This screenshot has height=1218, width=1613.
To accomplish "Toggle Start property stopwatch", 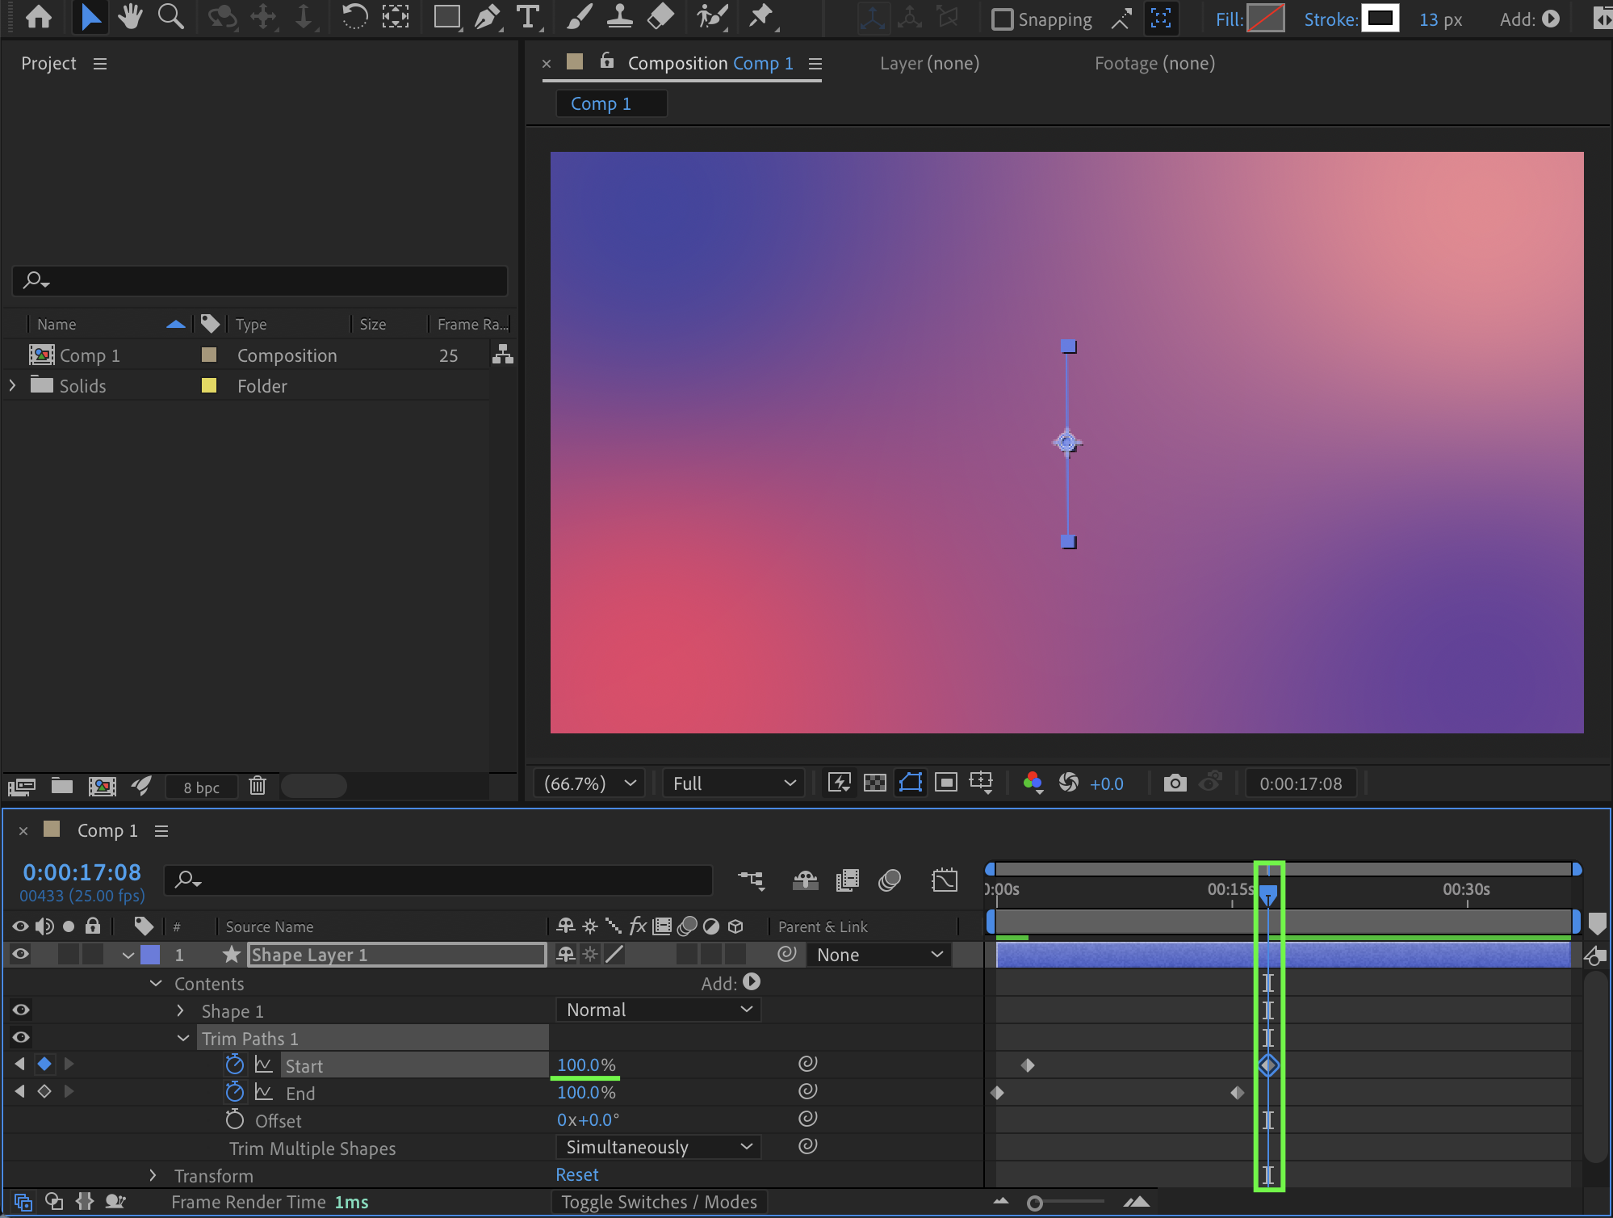I will (x=234, y=1065).
